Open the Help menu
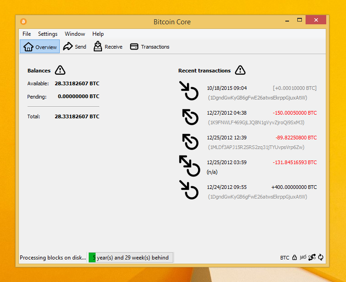 98,34
